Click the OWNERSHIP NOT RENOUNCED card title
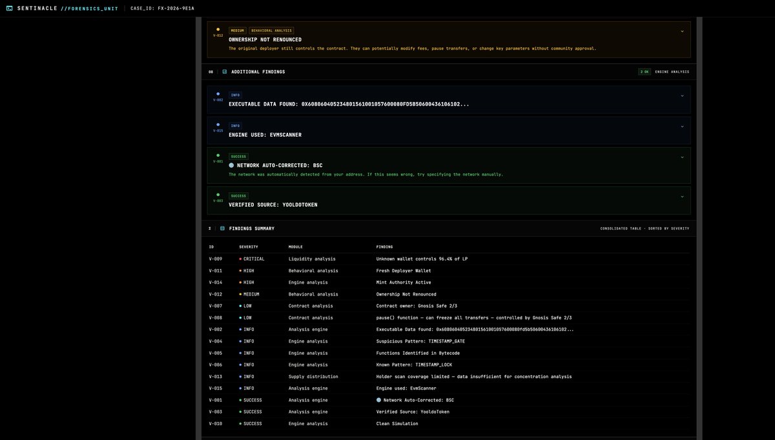This screenshot has width=775, height=440. 265,39
